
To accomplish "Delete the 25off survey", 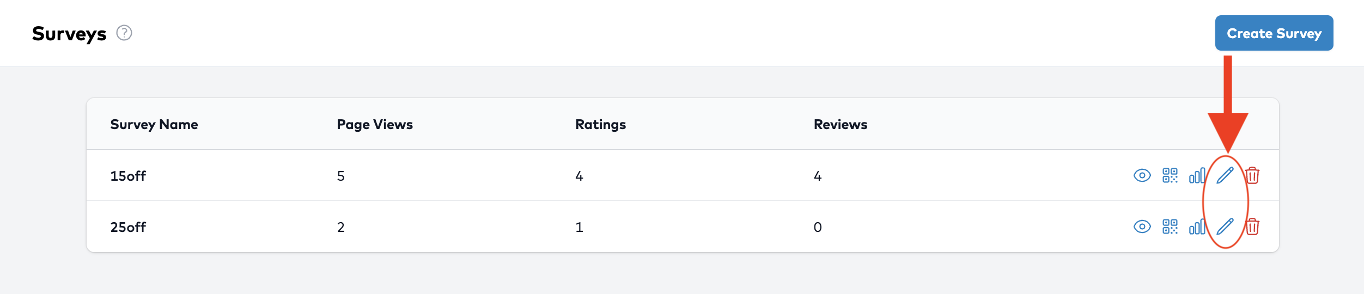I will [x=1252, y=226].
